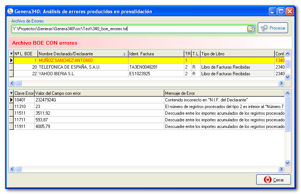Click upper grid vertical scrollbar up arrow
This screenshot has width=301, height=194.
pyautogui.click(x=287, y=54)
